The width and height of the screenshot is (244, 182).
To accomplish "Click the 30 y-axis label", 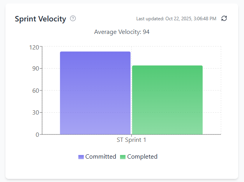I will 35,113.
